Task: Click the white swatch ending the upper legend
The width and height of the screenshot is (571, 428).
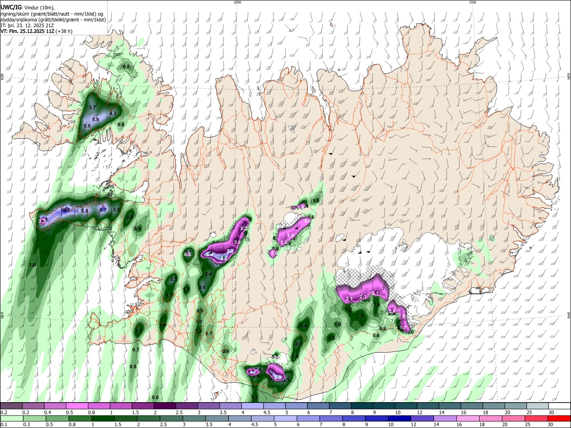Action: click(x=559, y=406)
